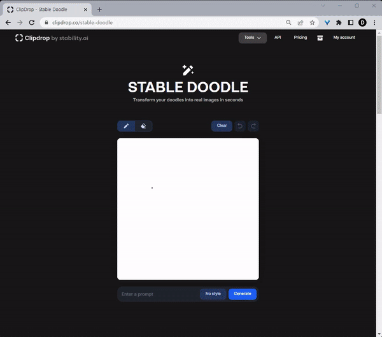Close the ClipDrop - Stable Doodle tab
The height and width of the screenshot is (337, 382).
[x=85, y=10]
